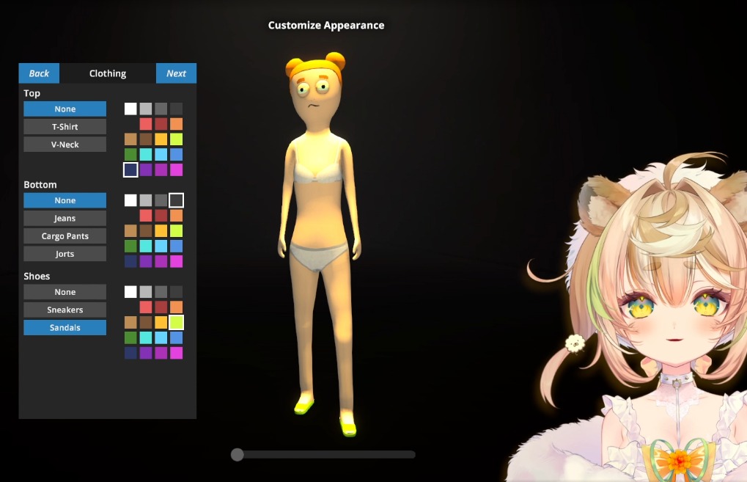747x482 pixels.
Task: Choose Sandals as shoes
Action: tap(65, 327)
